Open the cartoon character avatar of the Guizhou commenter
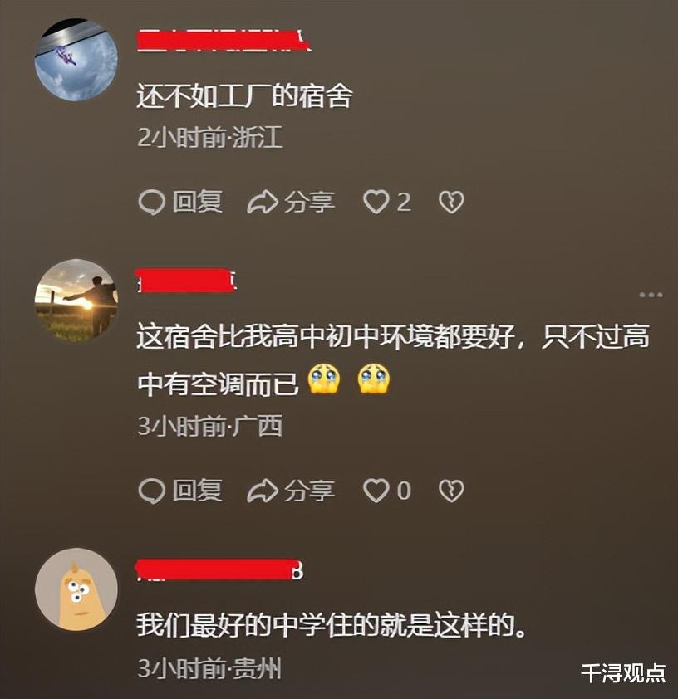 pos(76,589)
